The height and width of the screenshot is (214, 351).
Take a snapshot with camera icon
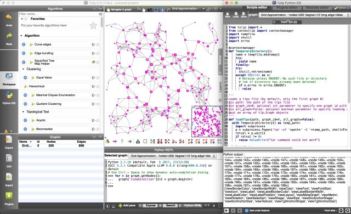[x=138, y=141]
